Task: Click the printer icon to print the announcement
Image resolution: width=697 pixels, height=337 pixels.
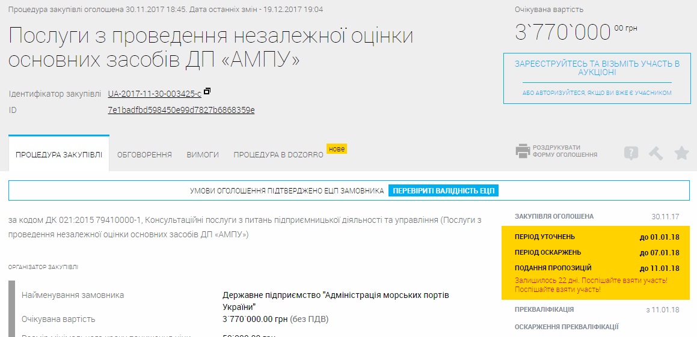Action: 523,151
